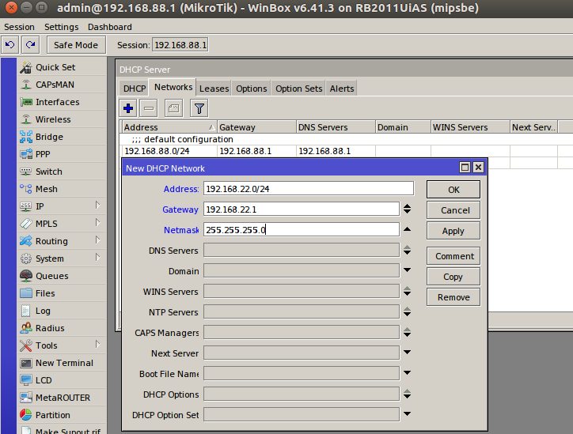Switch to the Leases tab
Viewport: 573px width, 434px height.
tap(214, 89)
